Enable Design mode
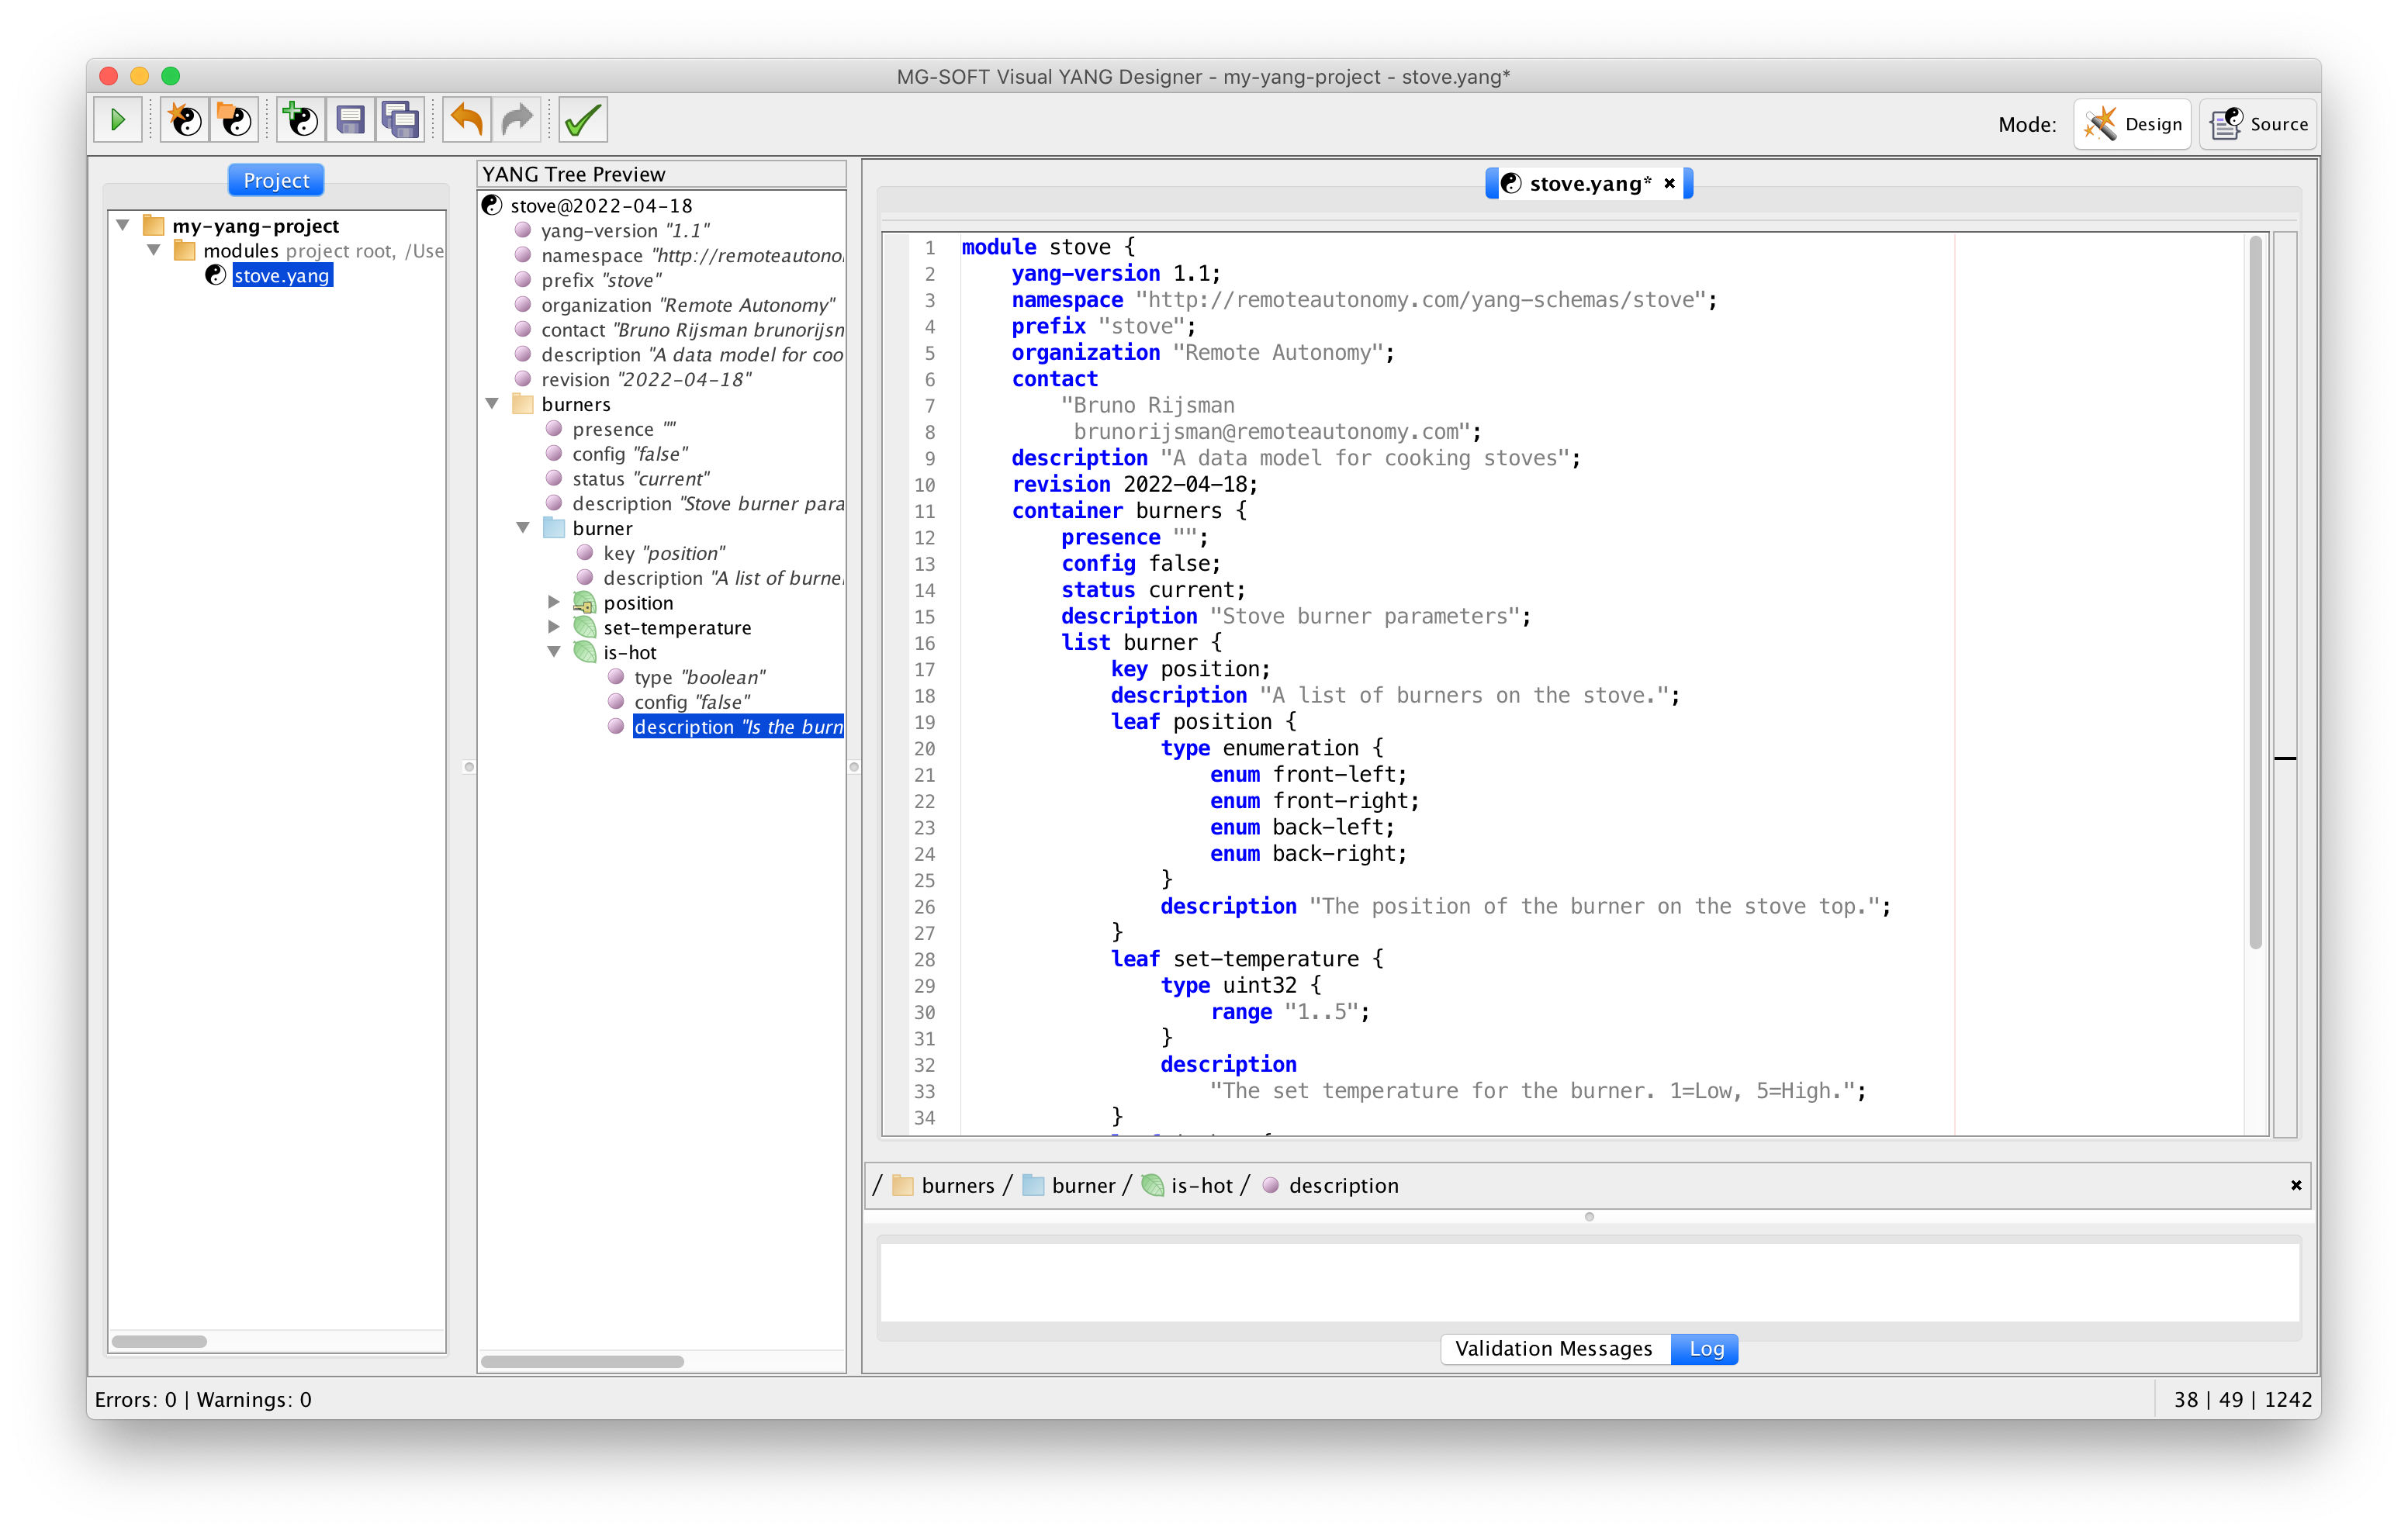Screen dimensions: 2408x1534 (2132, 123)
